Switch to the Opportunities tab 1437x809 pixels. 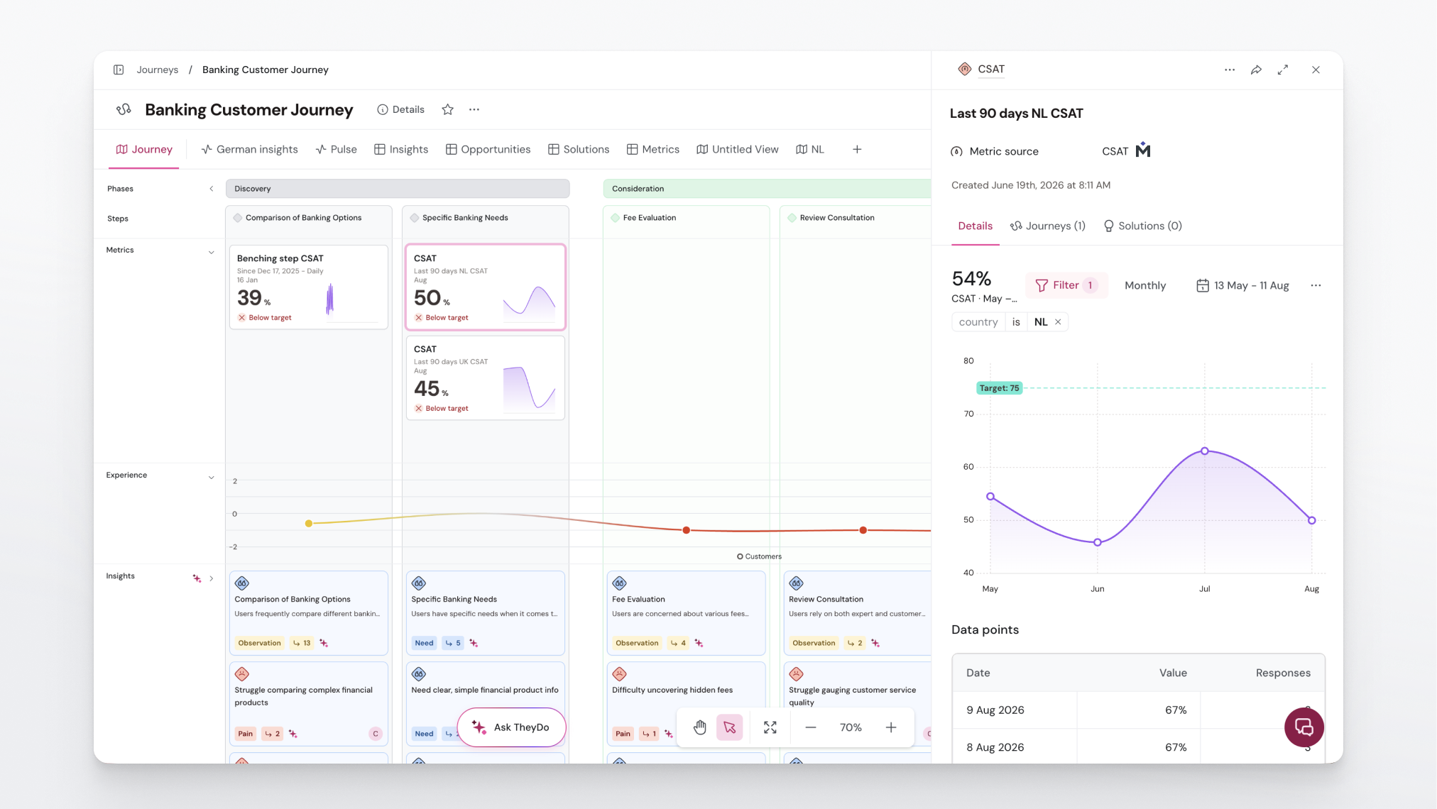pos(488,149)
